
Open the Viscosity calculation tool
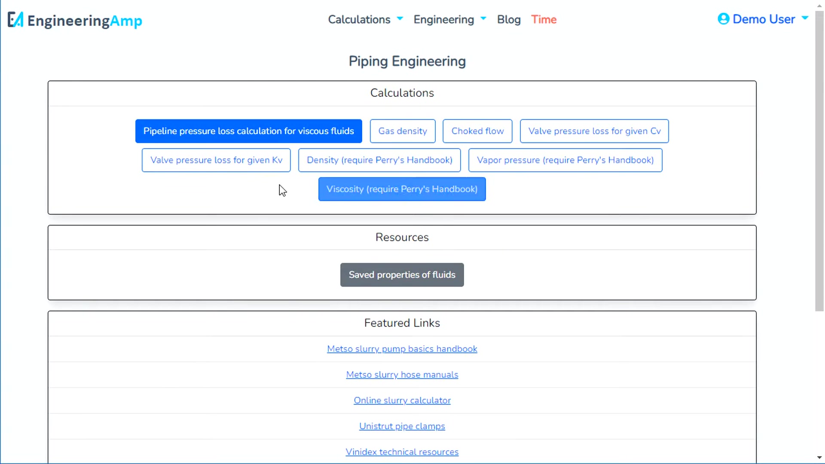click(x=402, y=189)
